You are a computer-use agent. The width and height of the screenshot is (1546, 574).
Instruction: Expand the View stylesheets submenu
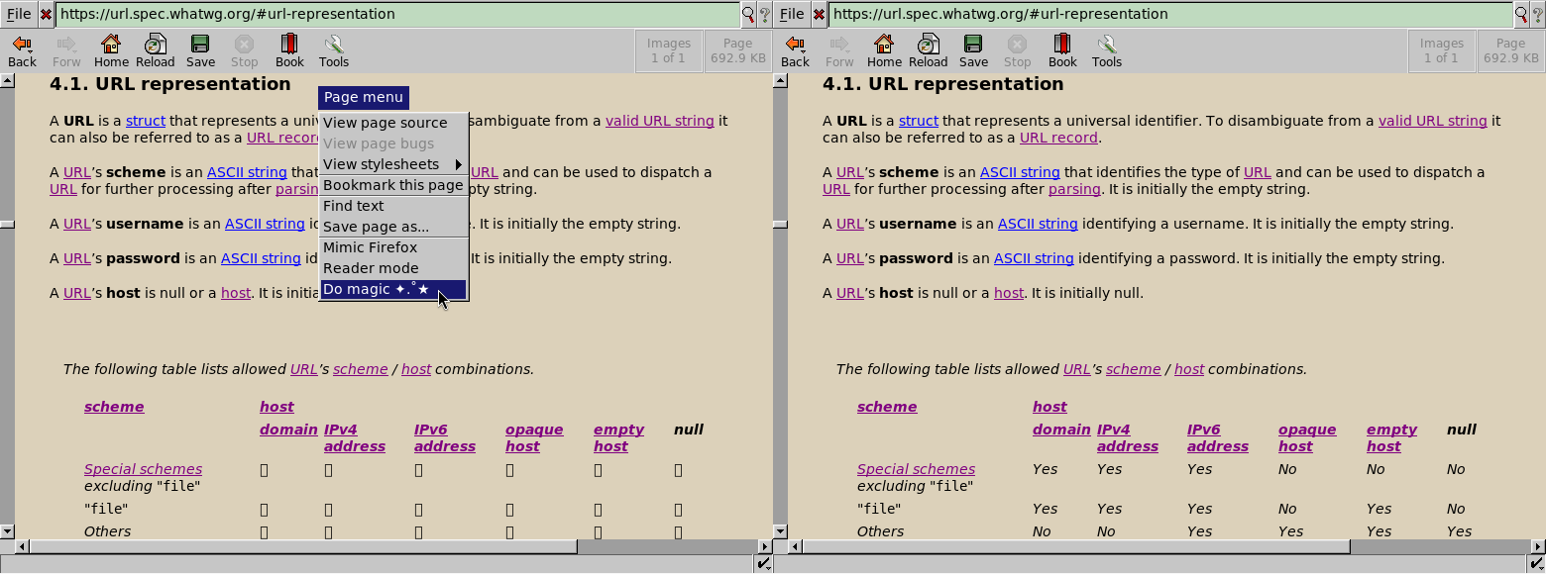point(392,164)
